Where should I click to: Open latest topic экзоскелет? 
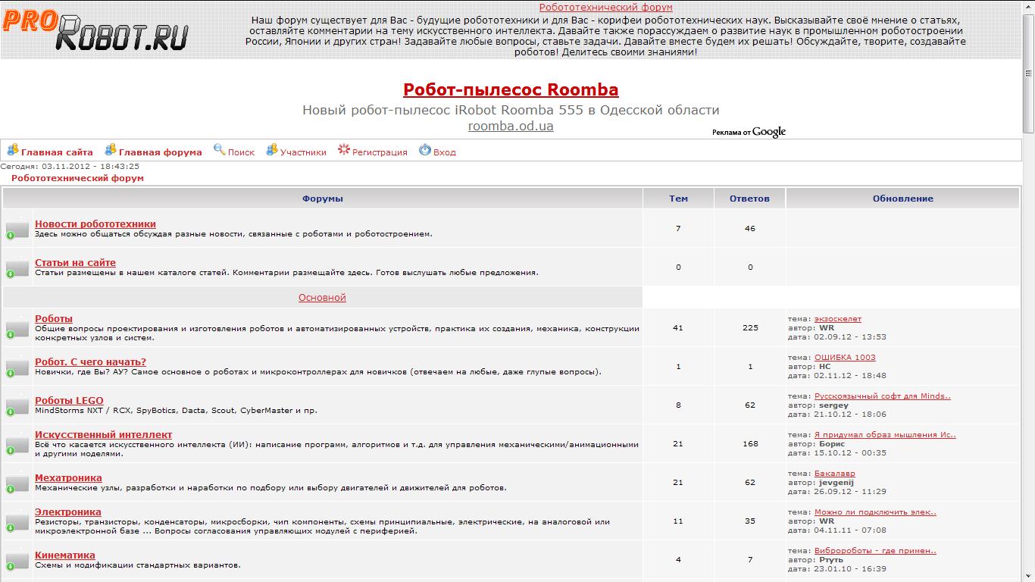pos(838,319)
